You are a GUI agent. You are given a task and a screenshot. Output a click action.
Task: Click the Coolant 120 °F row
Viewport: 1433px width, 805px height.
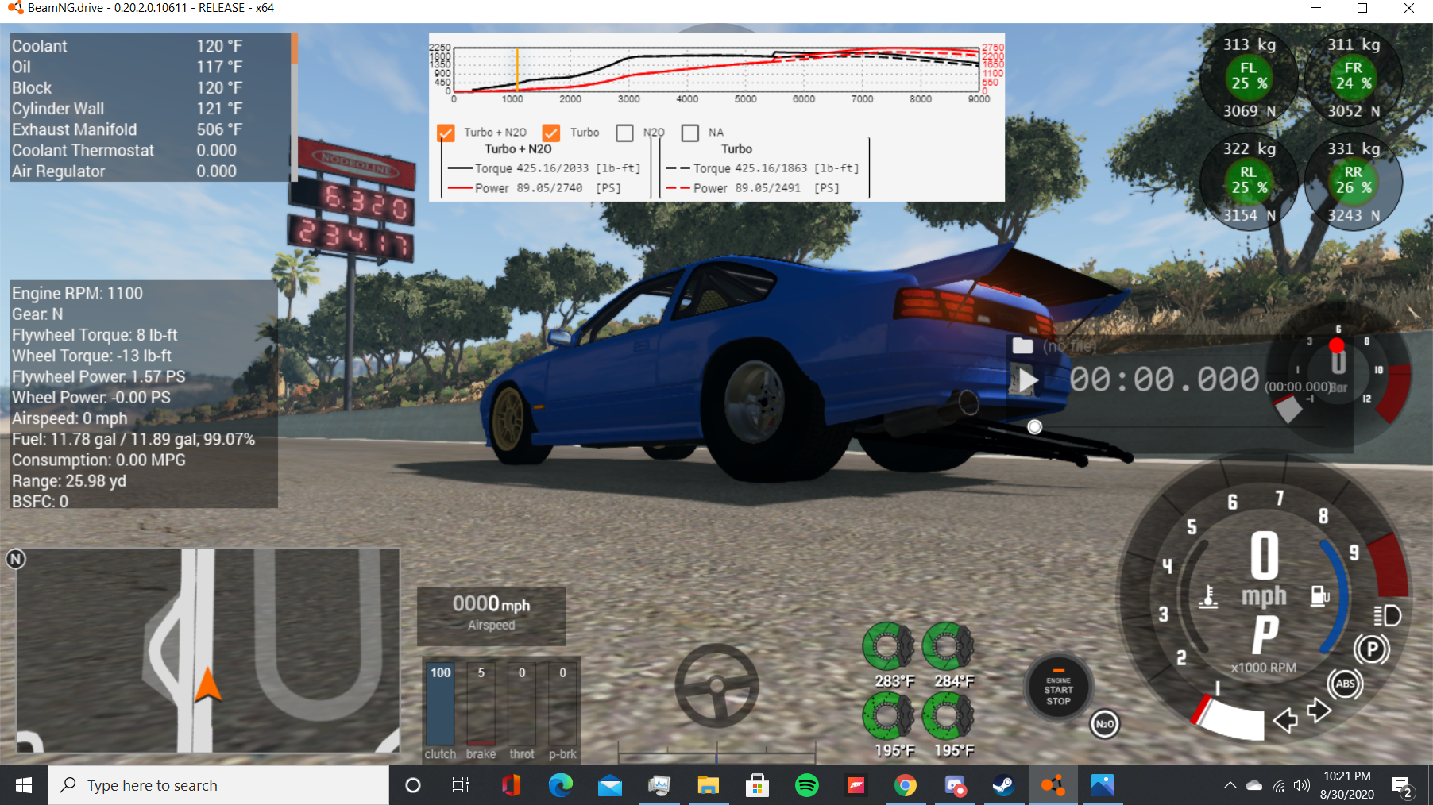coord(150,46)
